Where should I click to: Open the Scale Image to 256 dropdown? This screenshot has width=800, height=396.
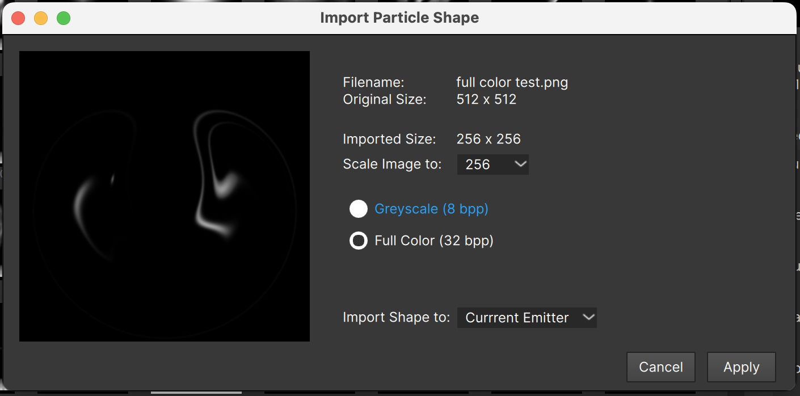click(493, 165)
